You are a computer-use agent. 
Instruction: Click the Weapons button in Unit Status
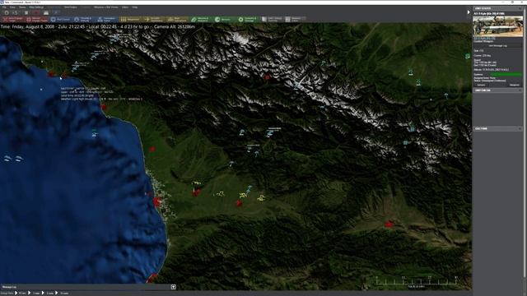coord(514,85)
